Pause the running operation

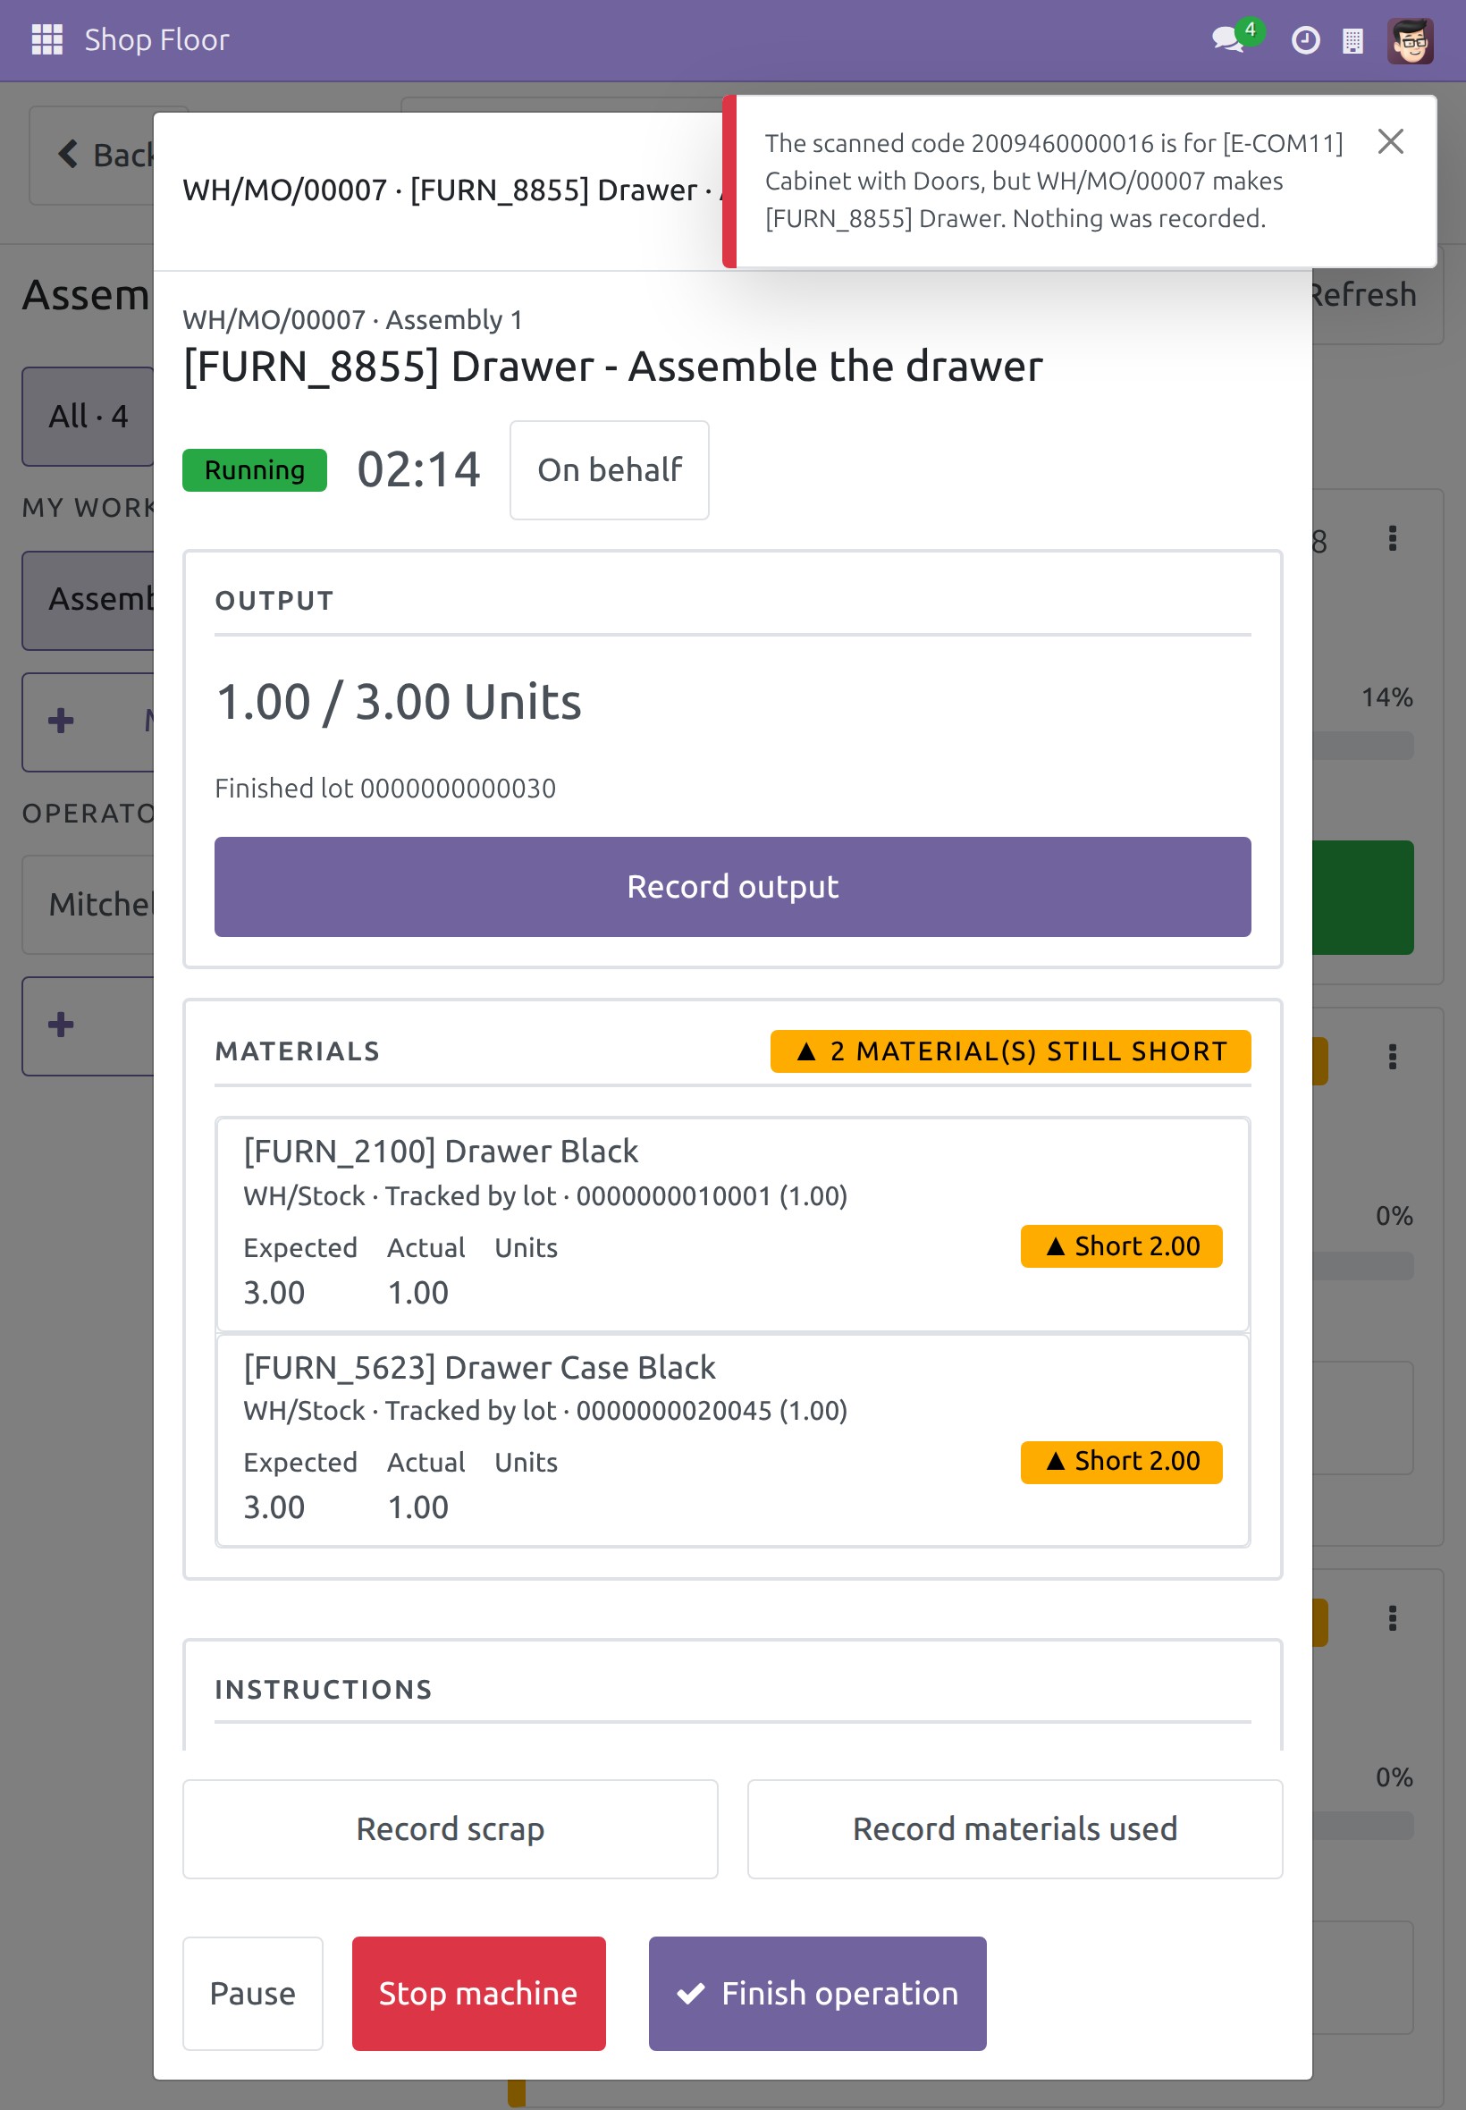click(x=253, y=1994)
